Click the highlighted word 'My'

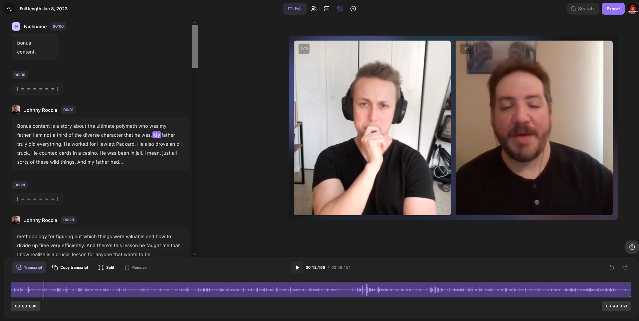157,135
